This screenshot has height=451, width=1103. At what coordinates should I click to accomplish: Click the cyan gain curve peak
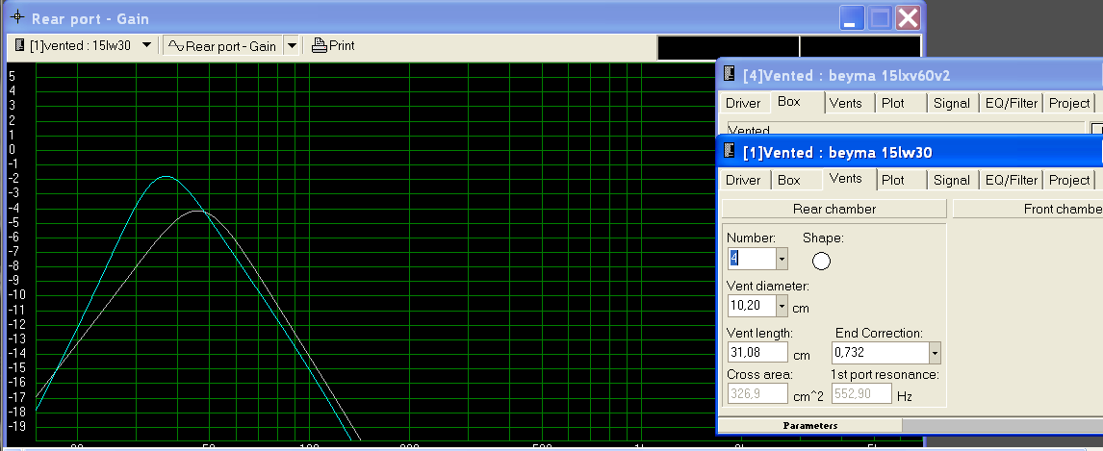coord(166,177)
